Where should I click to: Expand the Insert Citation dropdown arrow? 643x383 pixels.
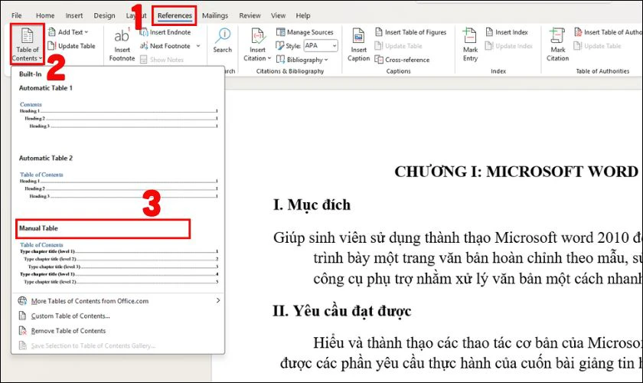click(x=269, y=58)
